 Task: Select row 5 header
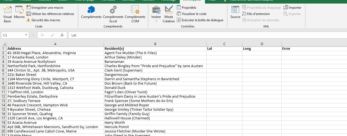[3, 66]
